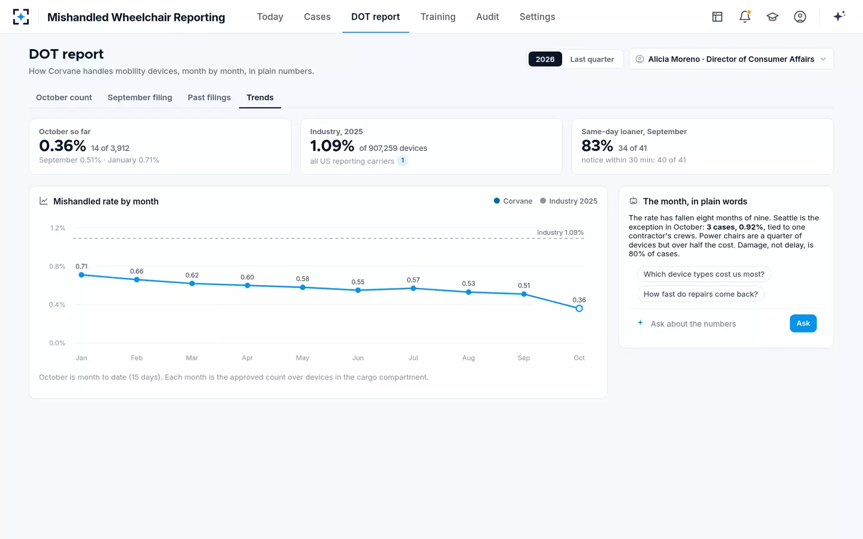Click the 'September 0.51% · January 0.71%' text

pos(99,160)
